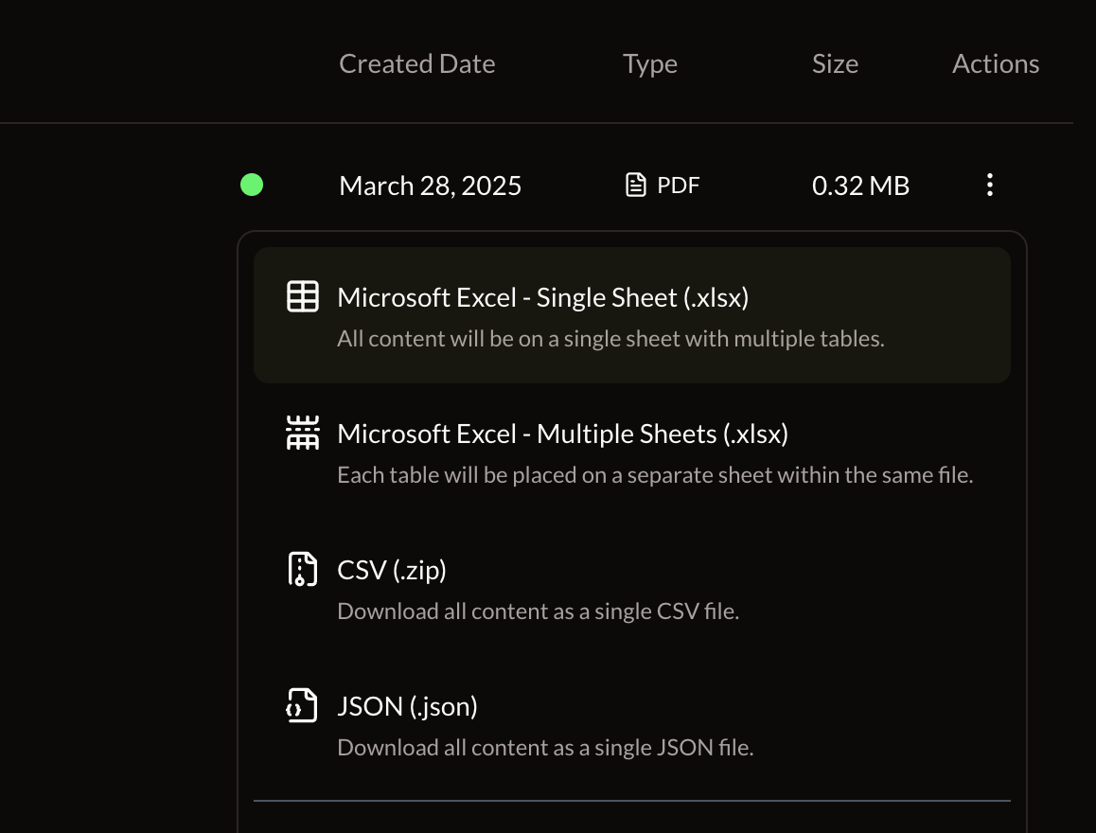Image resolution: width=1096 pixels, height=833 pixels.
Task: Sort by the Created Date column header
Action: 416,64
